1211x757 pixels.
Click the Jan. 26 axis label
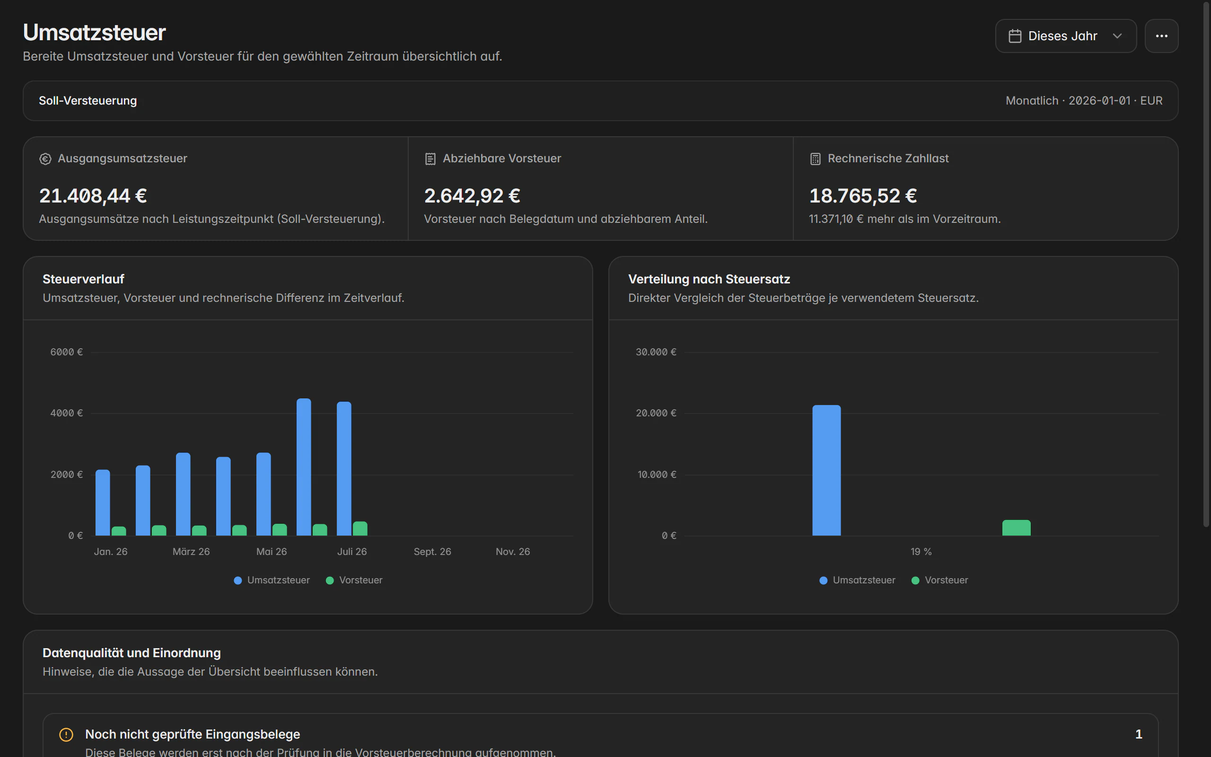[111, 552]
